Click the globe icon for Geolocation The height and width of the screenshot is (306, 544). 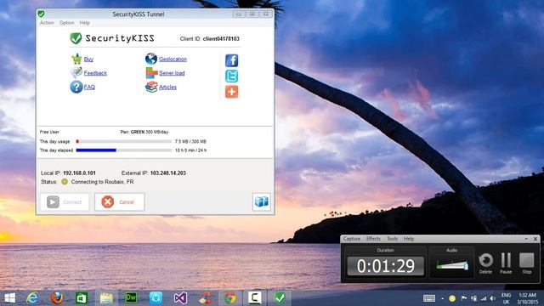[x=151, y=59]
